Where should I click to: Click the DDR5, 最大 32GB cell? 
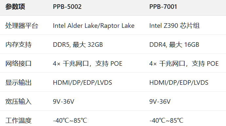[x=78, y=45]
